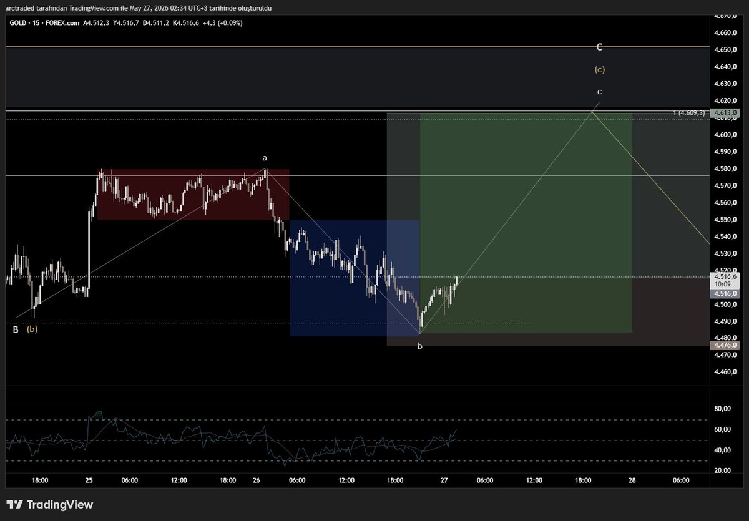Click the arctraded creation caption at top
The image size is (749, 521).
click(138, 8)
